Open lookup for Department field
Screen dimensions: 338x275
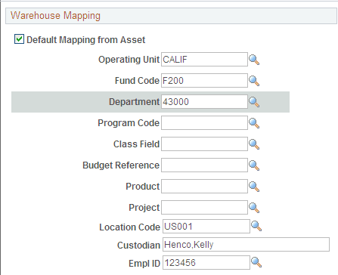pyautogui.click(x=254, y=102)
